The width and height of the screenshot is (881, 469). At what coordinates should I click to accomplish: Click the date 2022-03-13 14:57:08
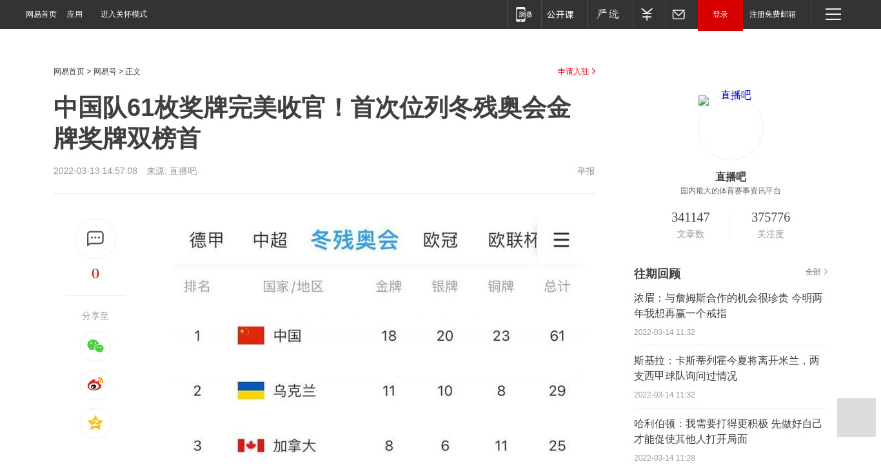pos(95,171)
